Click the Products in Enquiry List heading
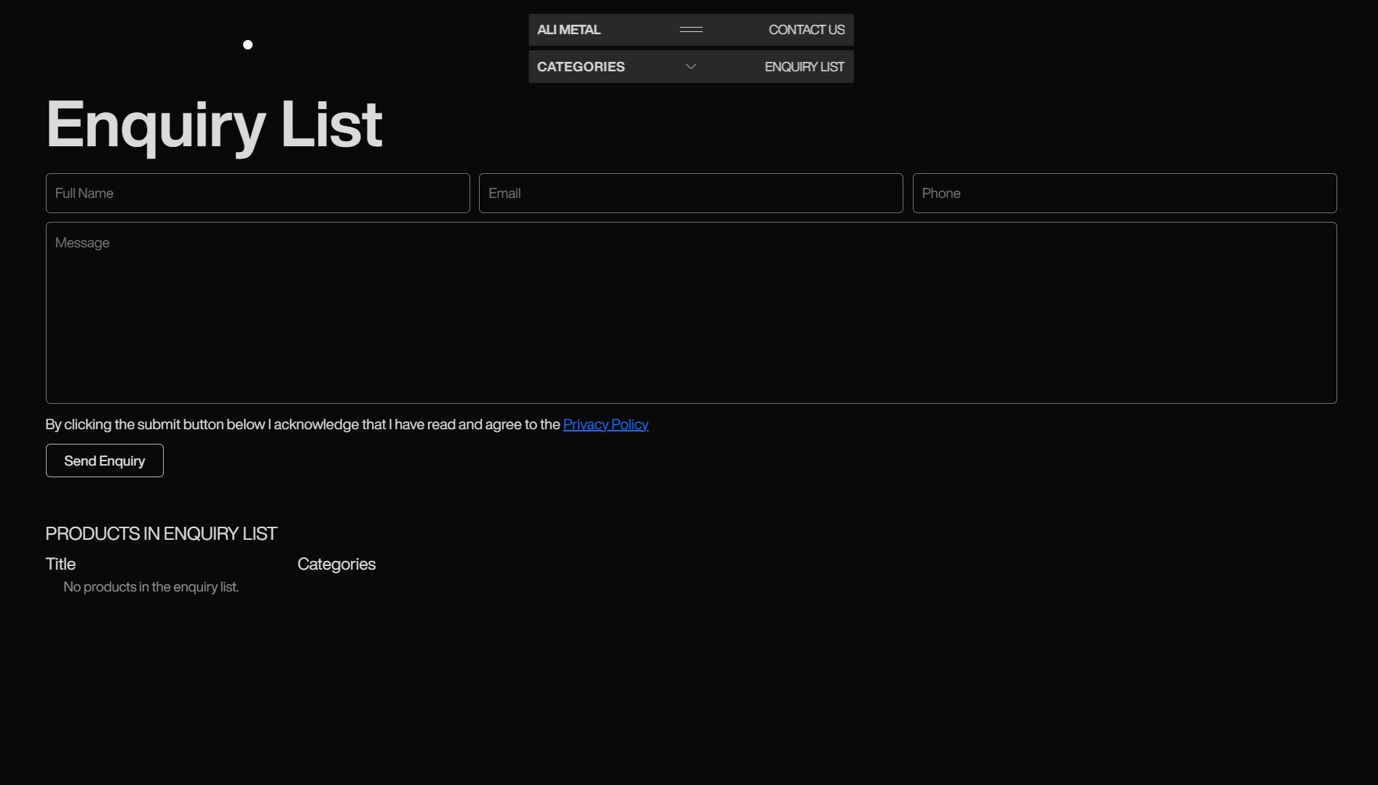 tap(161, 534)
